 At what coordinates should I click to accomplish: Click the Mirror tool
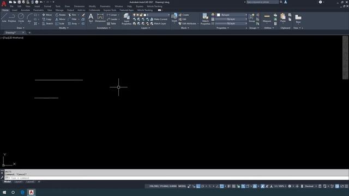61,20
